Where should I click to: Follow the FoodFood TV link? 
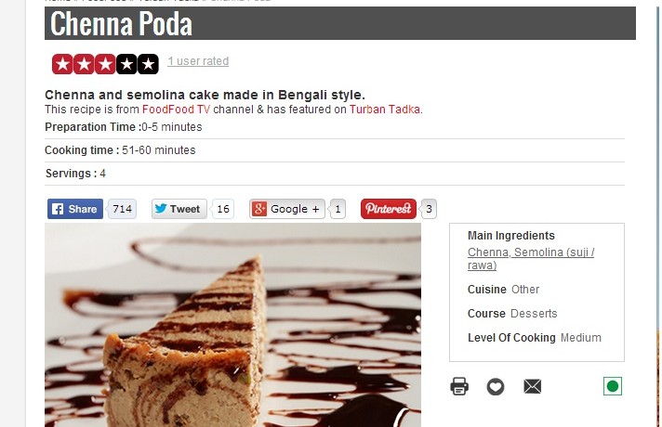[176, 110]
